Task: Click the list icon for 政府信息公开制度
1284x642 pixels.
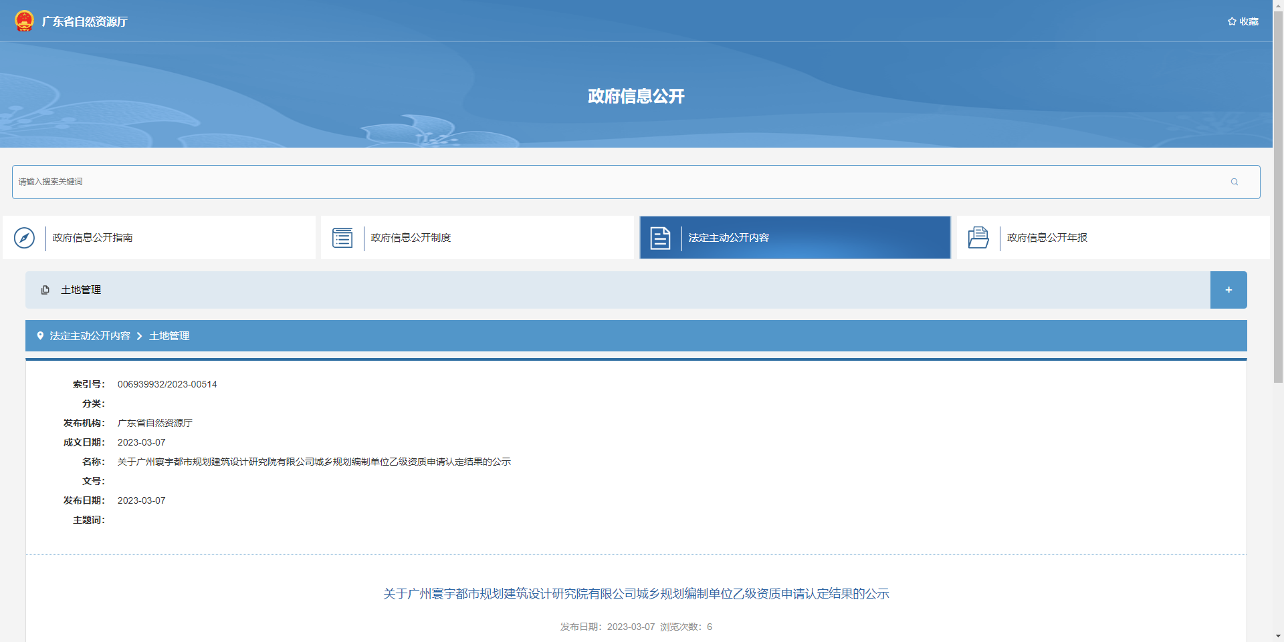Action: 342,238
